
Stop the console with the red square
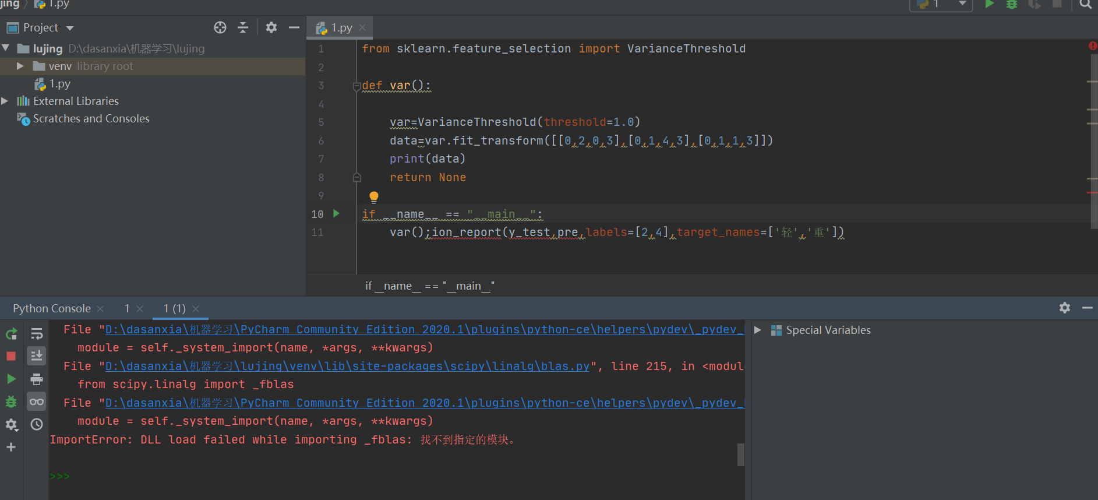tap(11, 356)
